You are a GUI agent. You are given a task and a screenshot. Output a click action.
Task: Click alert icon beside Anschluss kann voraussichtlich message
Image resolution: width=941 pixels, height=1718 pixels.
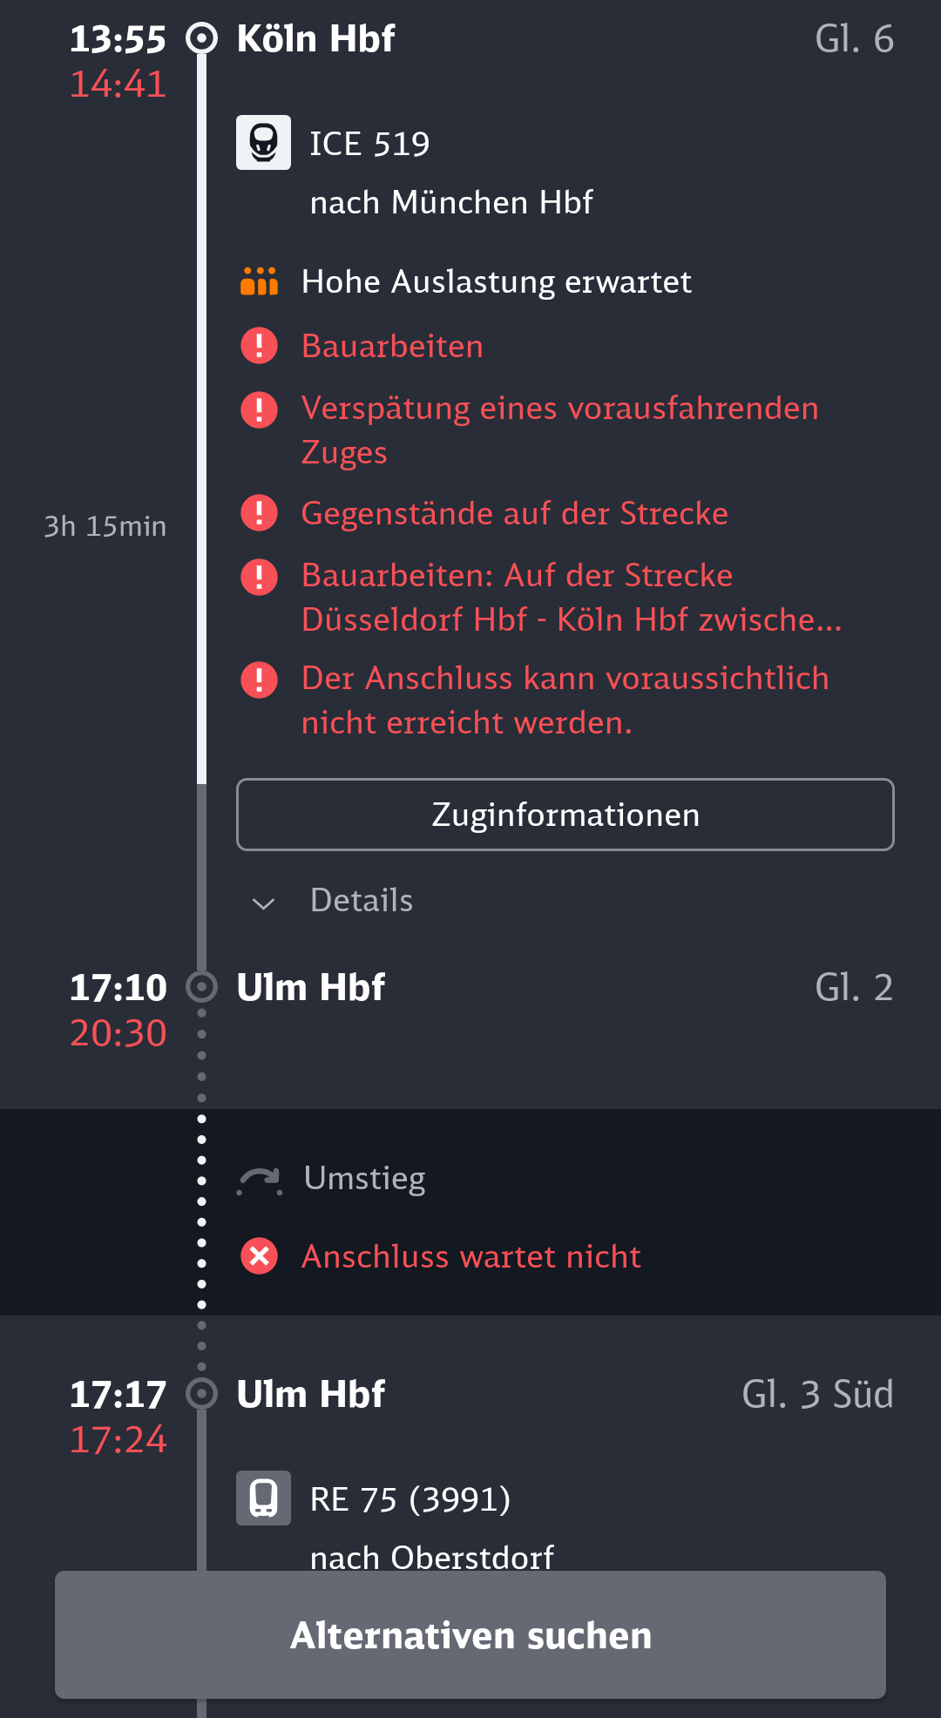[259, 680]
